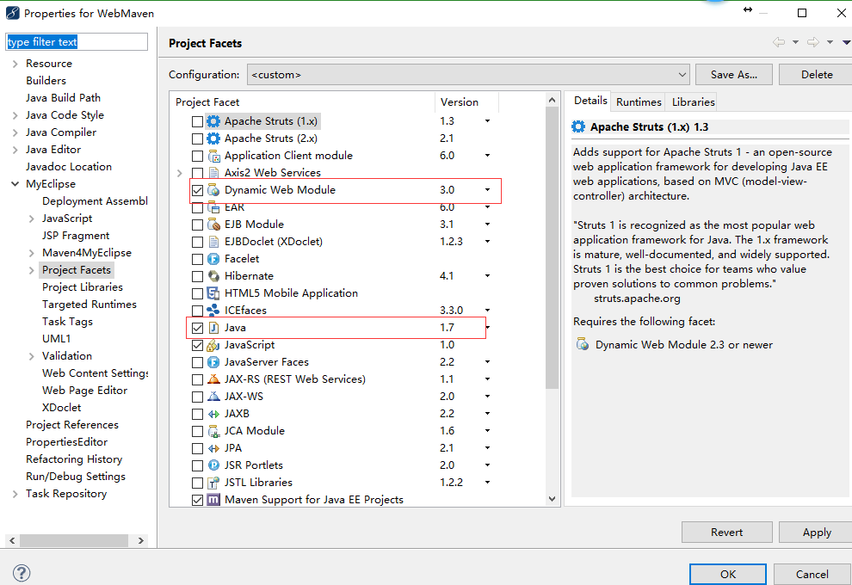
Task: Click the Version column header
Action: pyautogui.click(x=466, y=102)
